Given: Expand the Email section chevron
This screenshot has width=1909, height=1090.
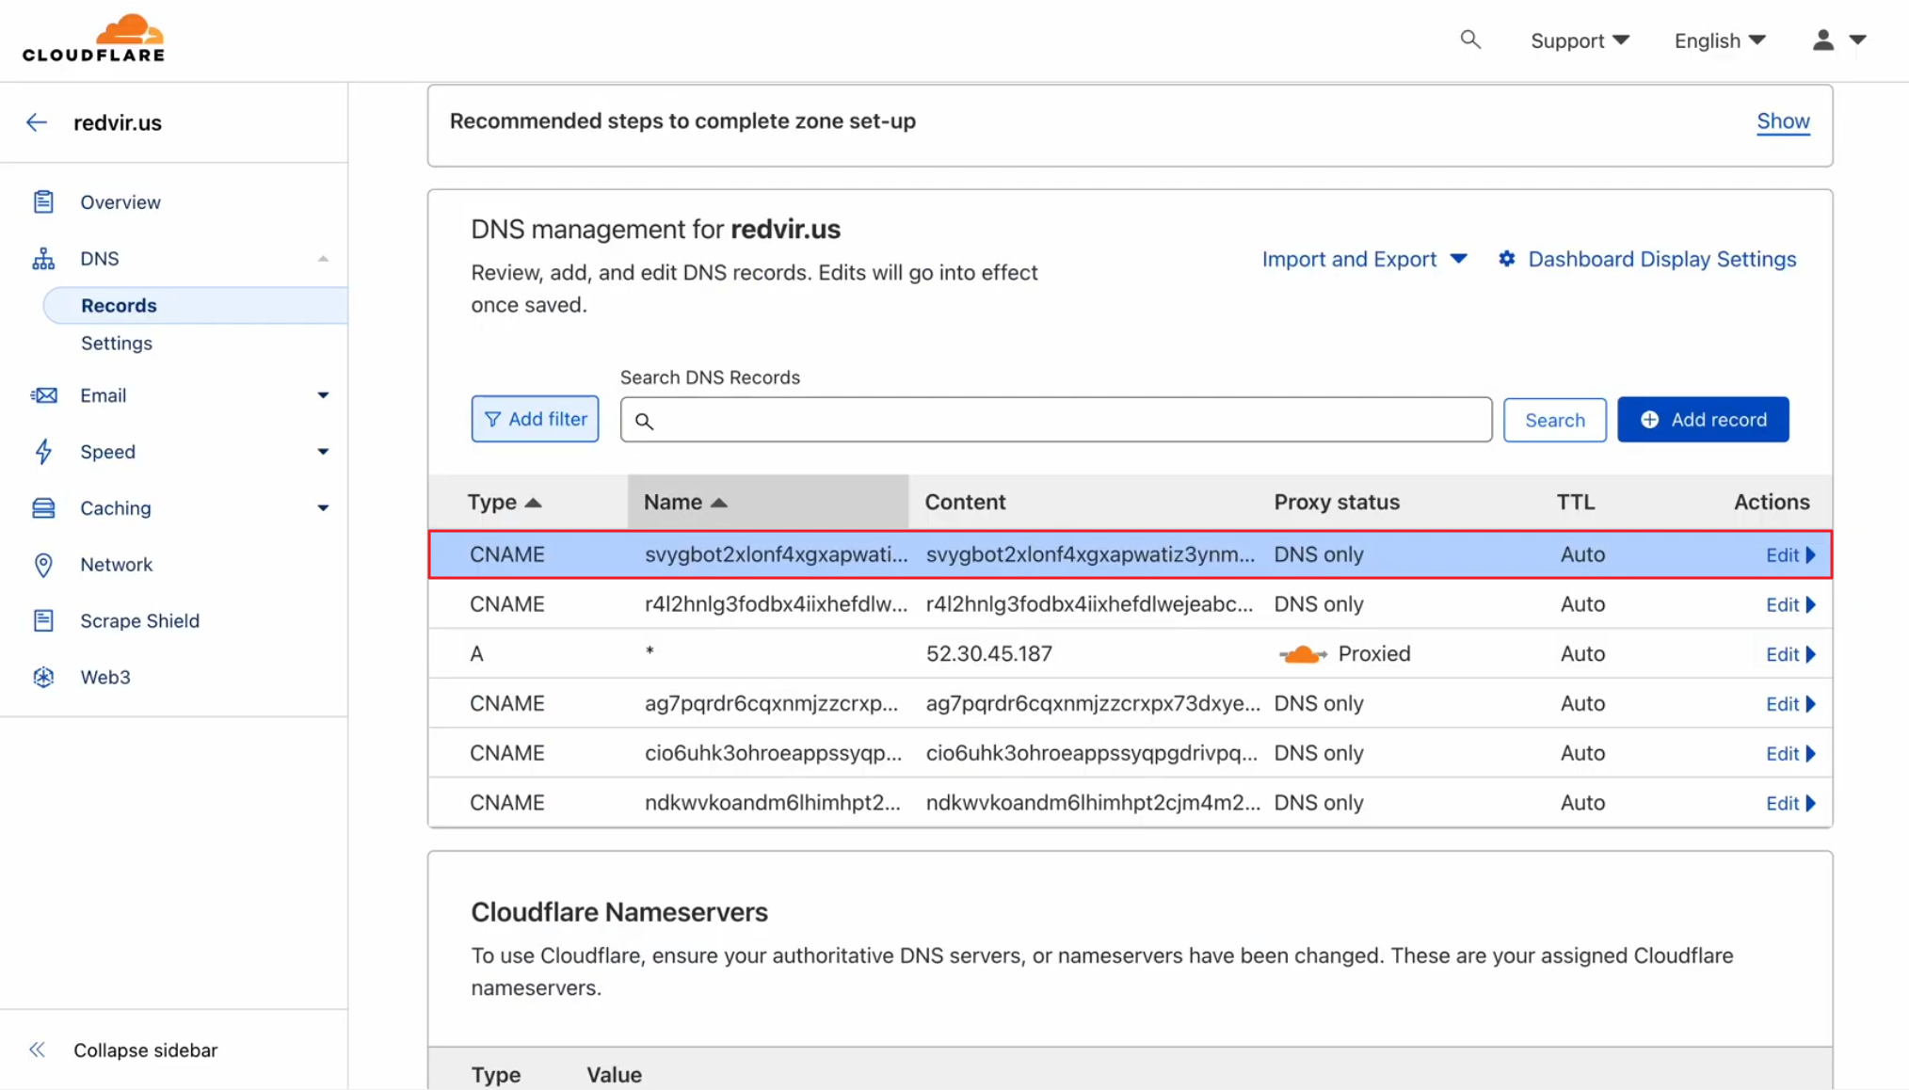Looking at the screenshot, I should (x=323, y=395).
